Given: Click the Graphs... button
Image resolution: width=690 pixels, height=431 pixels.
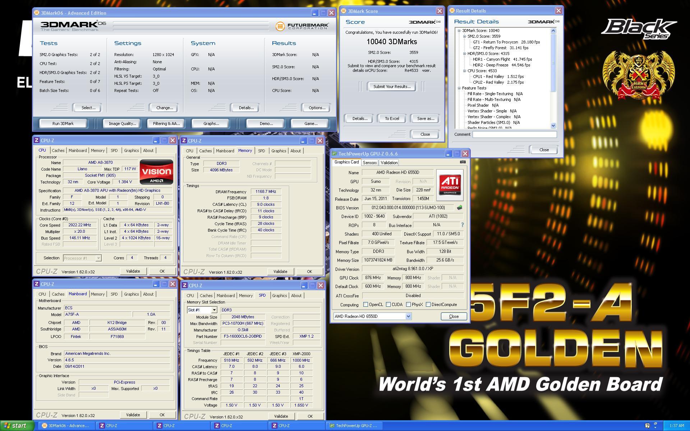Looking at the screenshot, I should tap(211, 124).
